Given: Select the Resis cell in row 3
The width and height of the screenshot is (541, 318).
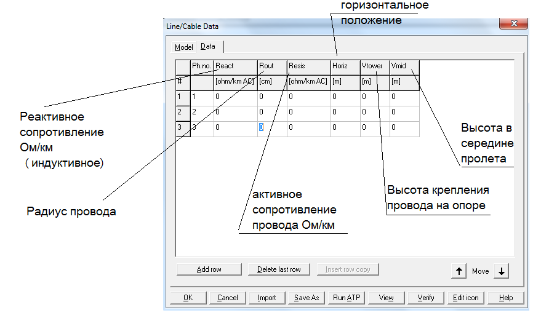Looking at the screenshot, I should (x=309, y=129).
